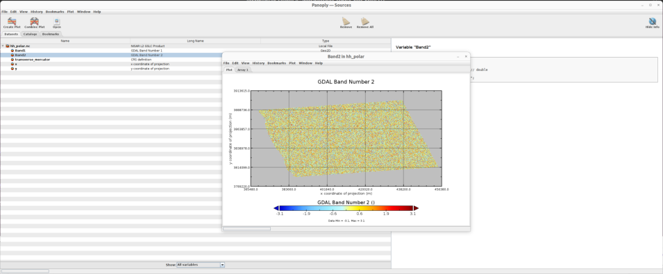Select the Array 1 tab
The width and height of the screenshot is (663, 274).
pyautogui.click(x=243, y=69)
